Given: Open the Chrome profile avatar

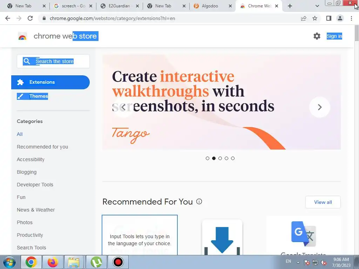Looking at the screenshot, I should (340, 18).
